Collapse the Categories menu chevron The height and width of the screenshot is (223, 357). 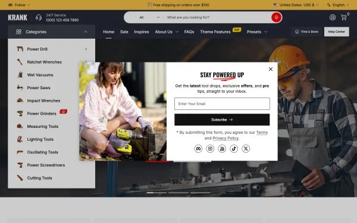(x=85, y=32)
